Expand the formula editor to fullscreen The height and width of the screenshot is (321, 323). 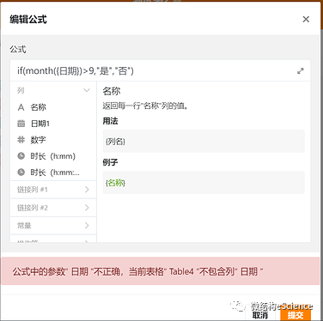(x=300, y=70)
